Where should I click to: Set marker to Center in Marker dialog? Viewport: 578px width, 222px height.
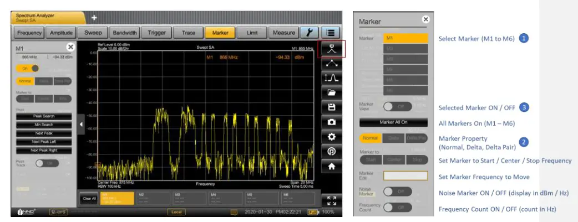tap(394, 160)
